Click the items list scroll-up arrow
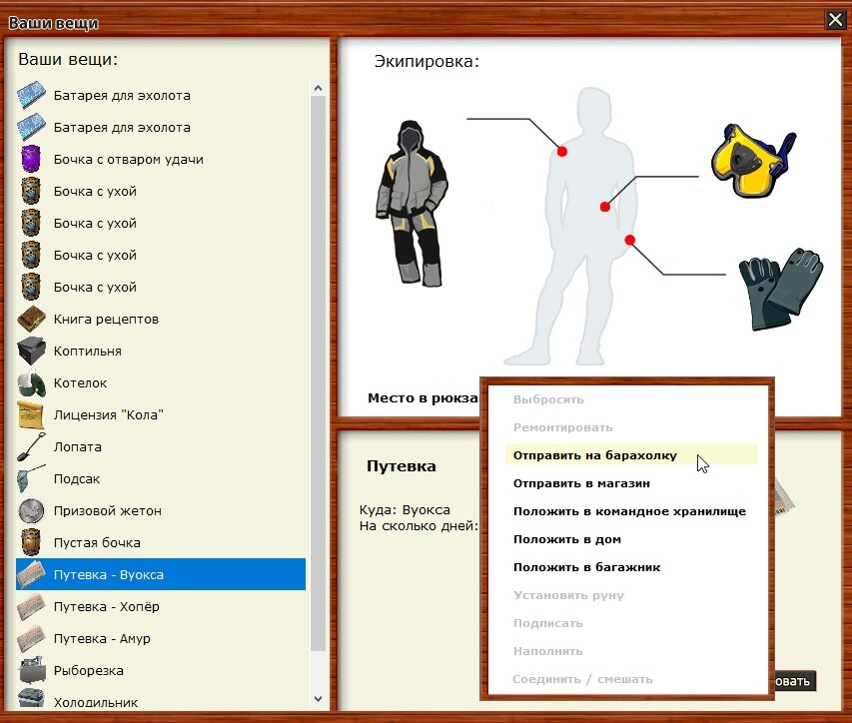The width and height of the screenshot is (852, 723). (x=319, y=88)
